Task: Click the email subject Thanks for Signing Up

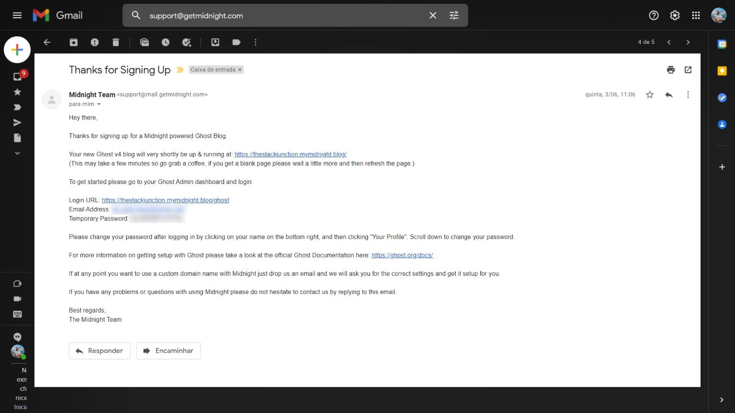Action: (120, 70)
